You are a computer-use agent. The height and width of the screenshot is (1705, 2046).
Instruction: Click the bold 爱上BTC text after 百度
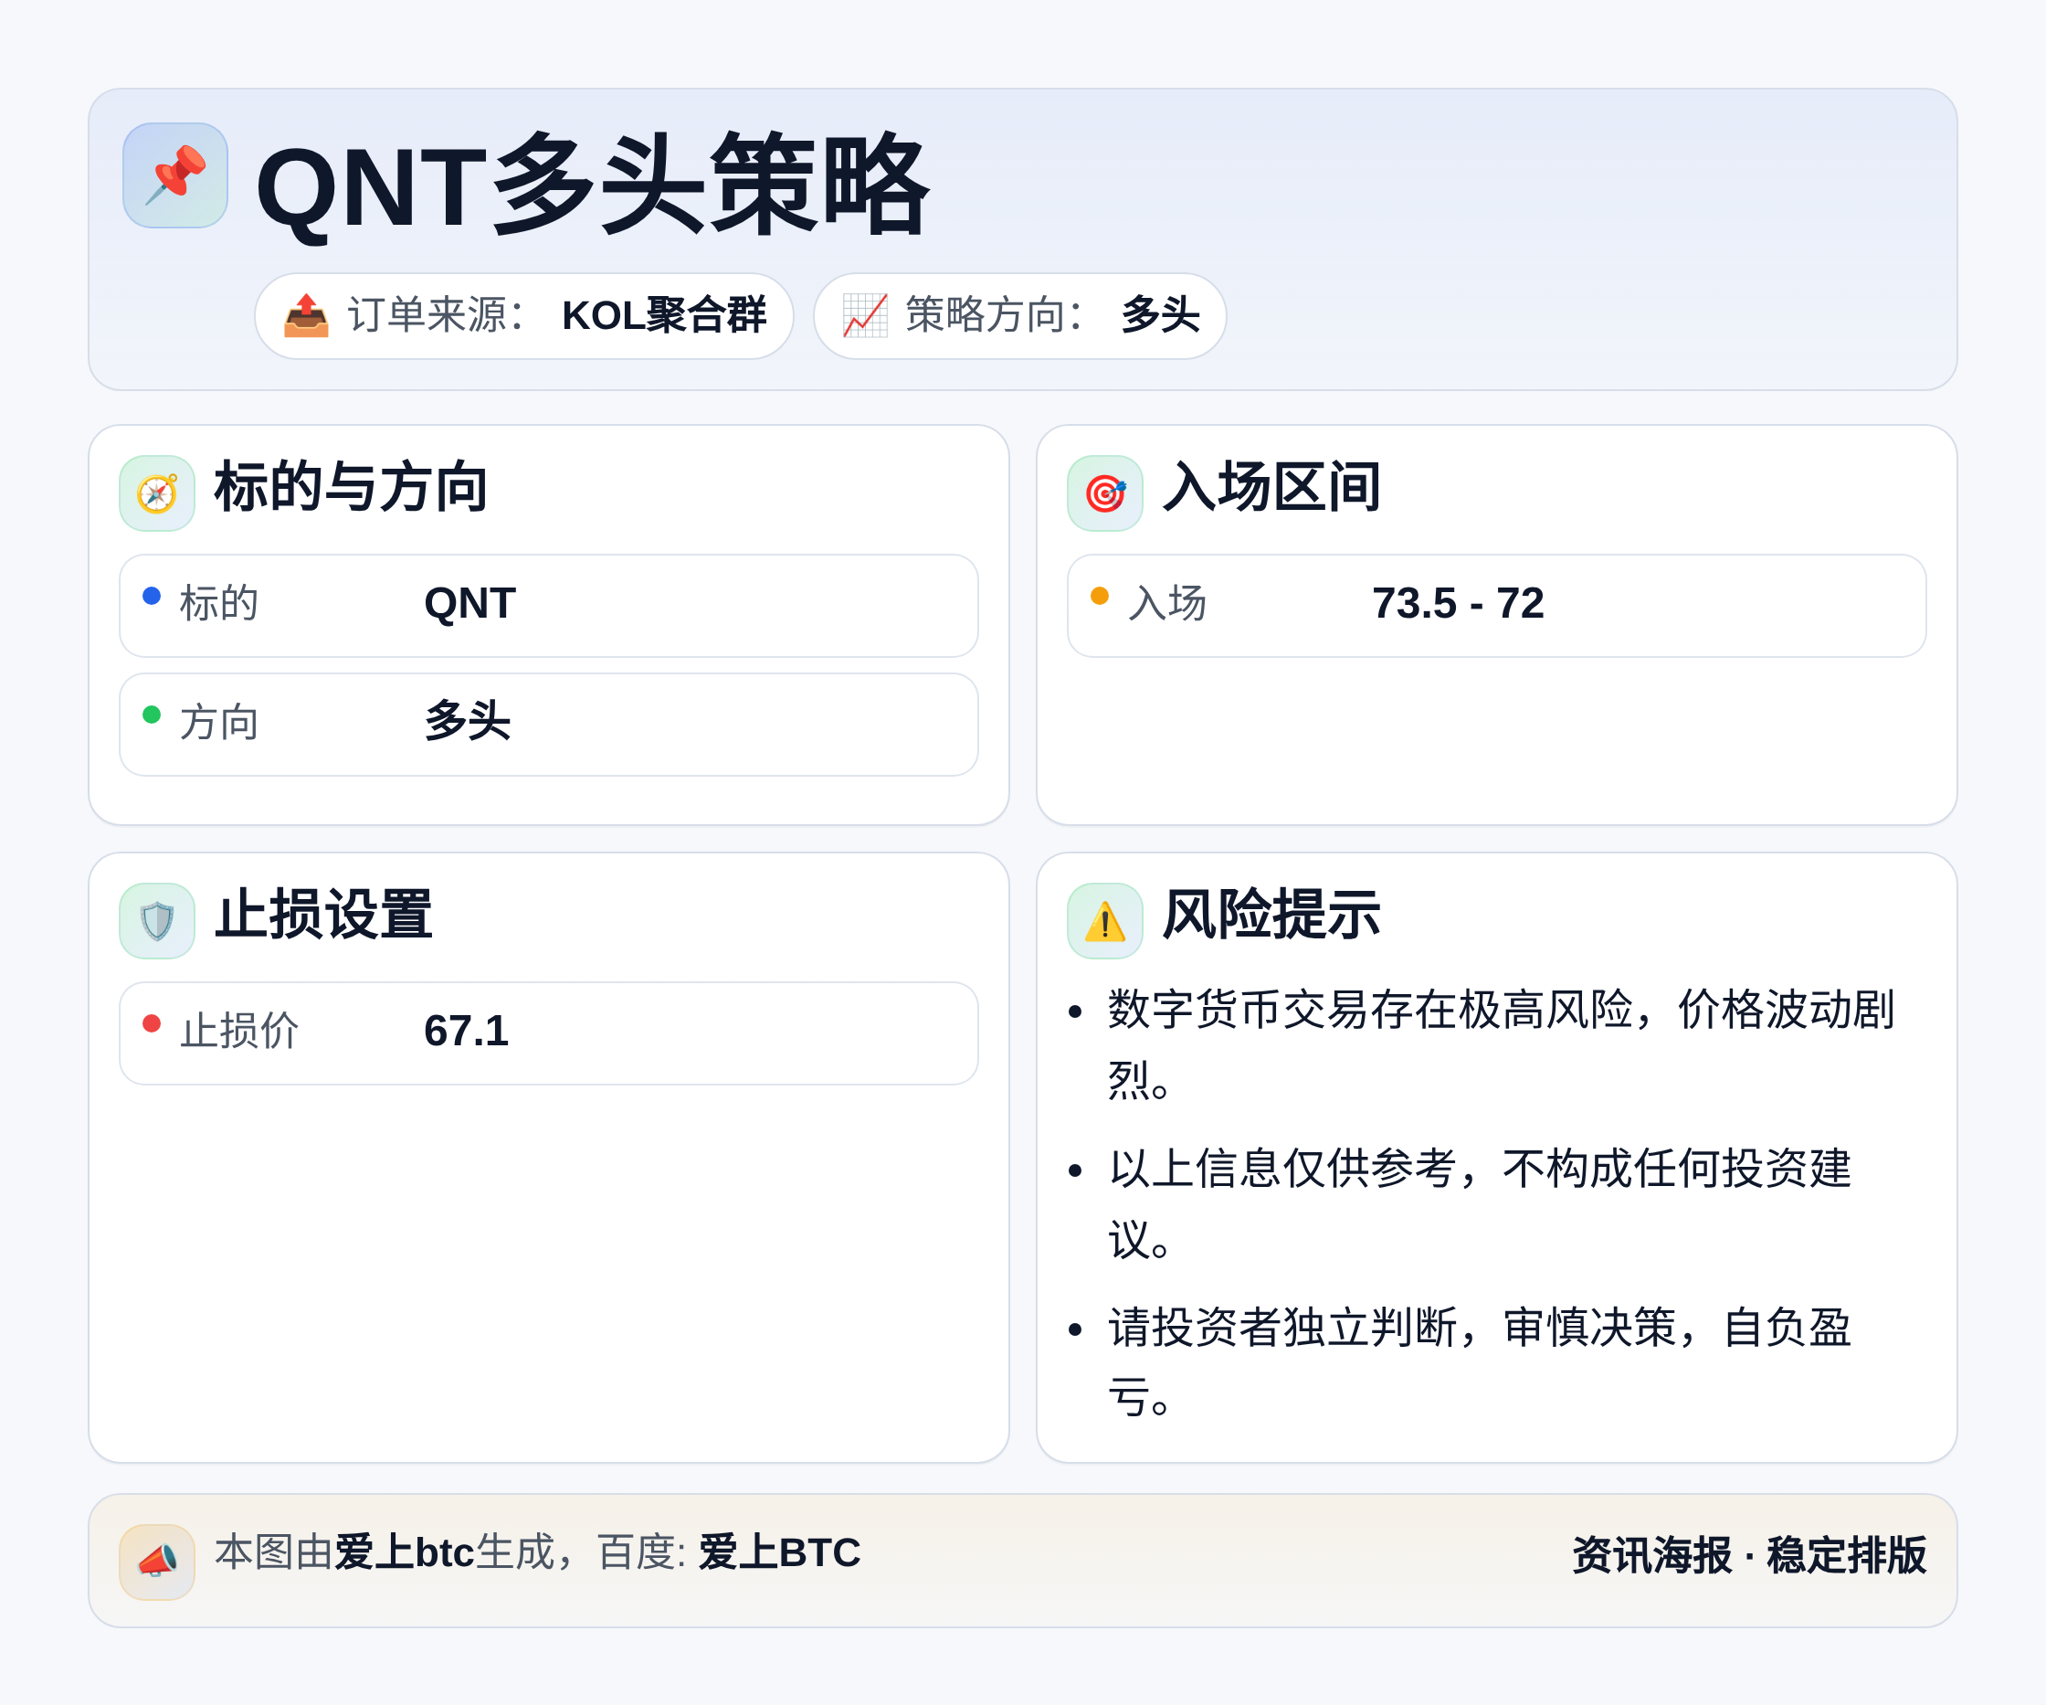[779, 1553]
